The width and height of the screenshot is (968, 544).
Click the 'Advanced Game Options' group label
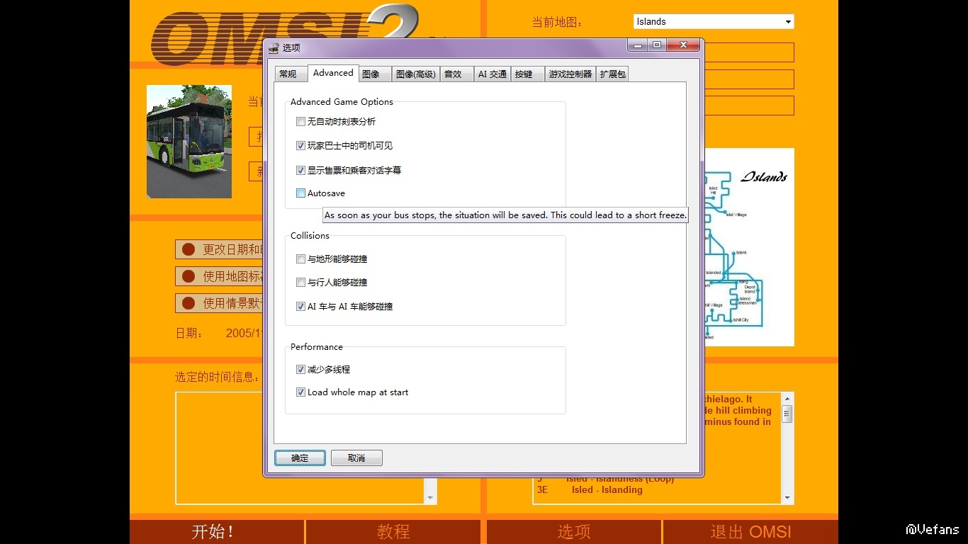pyautogui.click(x=342, y=102)
